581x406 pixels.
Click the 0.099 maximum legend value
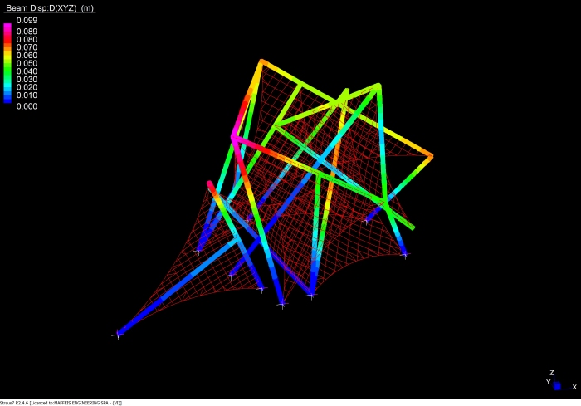pos(27,20)
